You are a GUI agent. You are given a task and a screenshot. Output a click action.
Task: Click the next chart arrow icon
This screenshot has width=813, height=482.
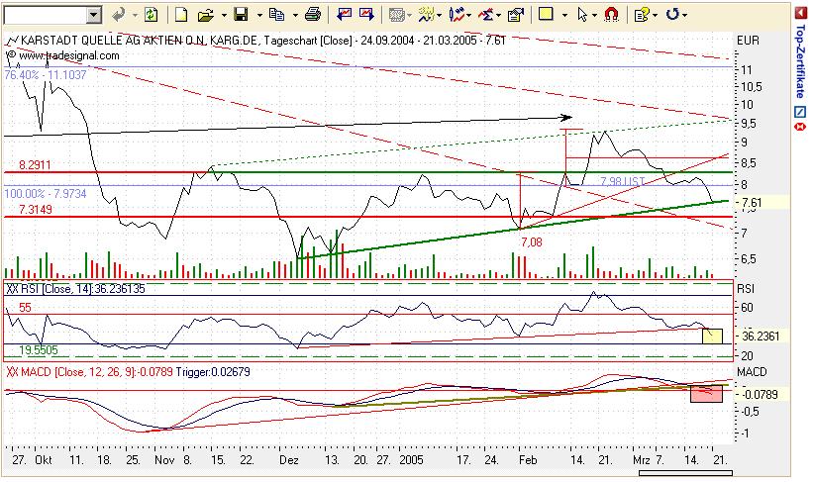tap(366, 15)
